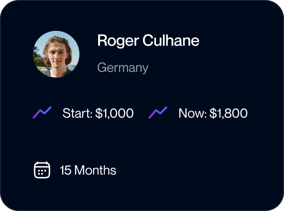Viewport: 284px width, 211px height.
Task: Click the purple base of Now trend icon
Action: pos(152,115)
